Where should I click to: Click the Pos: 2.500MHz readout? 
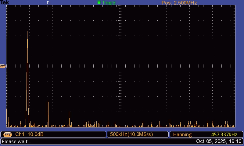179,3
